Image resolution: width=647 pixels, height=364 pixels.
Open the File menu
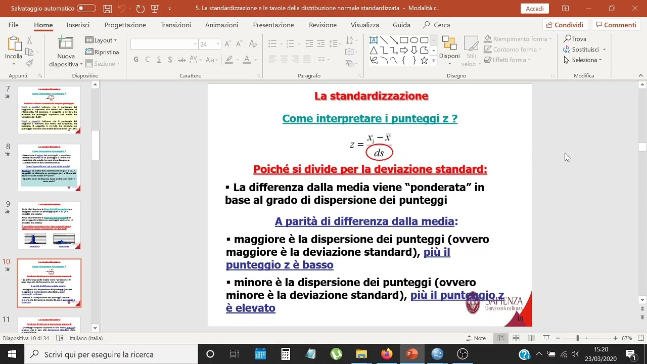(14, 25)
